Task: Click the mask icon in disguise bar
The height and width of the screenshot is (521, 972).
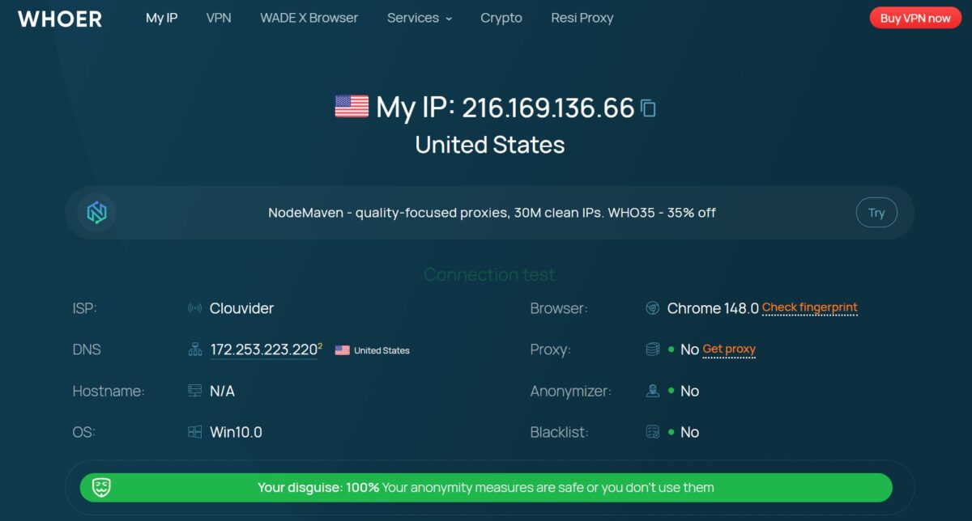Action: click(101, 487)
